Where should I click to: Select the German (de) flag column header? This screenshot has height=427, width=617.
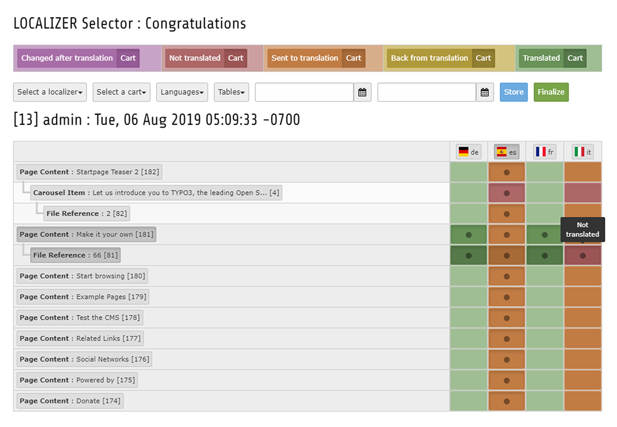468,152
